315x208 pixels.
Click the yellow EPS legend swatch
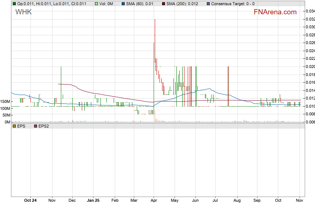pyautogui.click(x=14, y=126)
